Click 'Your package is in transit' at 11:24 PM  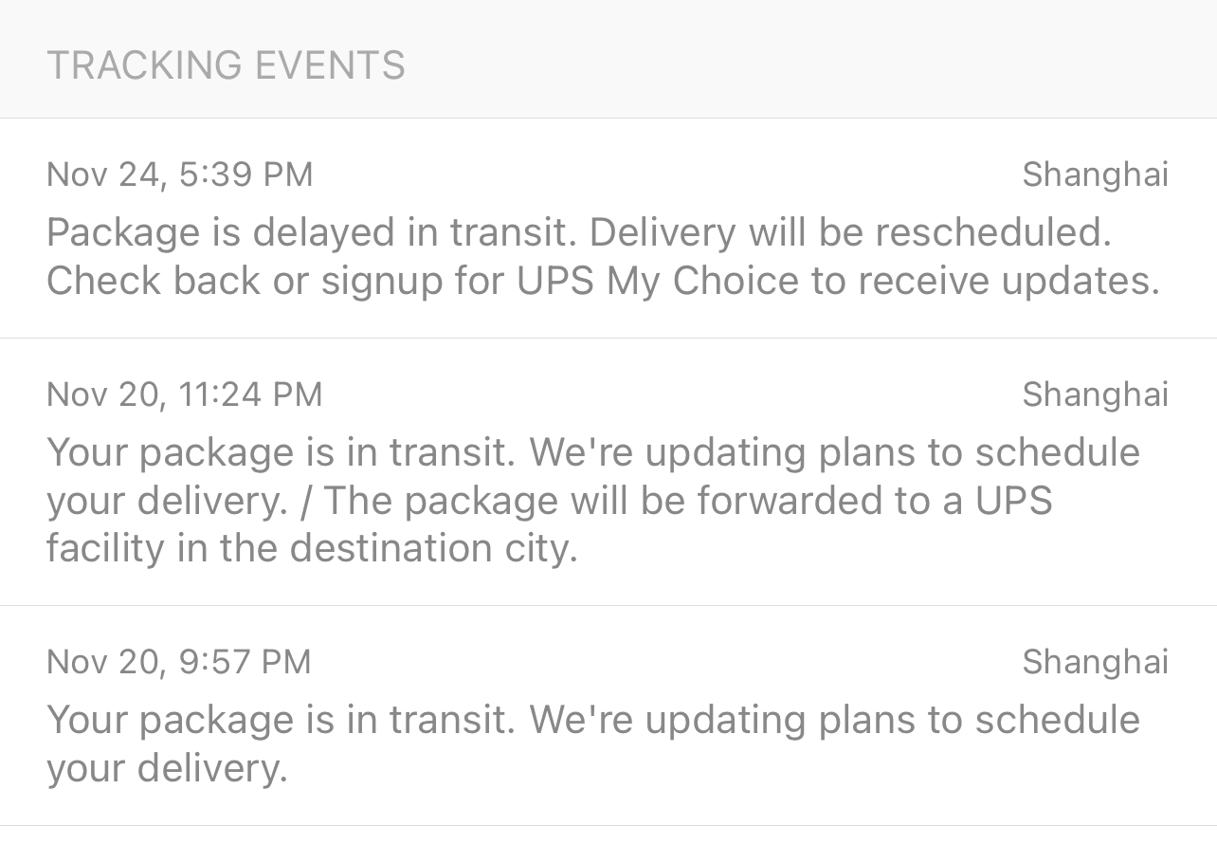280,452
